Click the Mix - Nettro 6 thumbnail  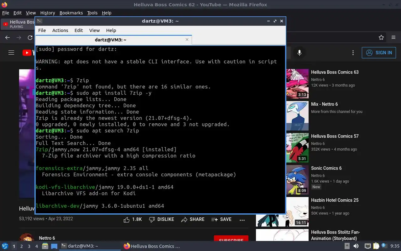tap(297, 116)
